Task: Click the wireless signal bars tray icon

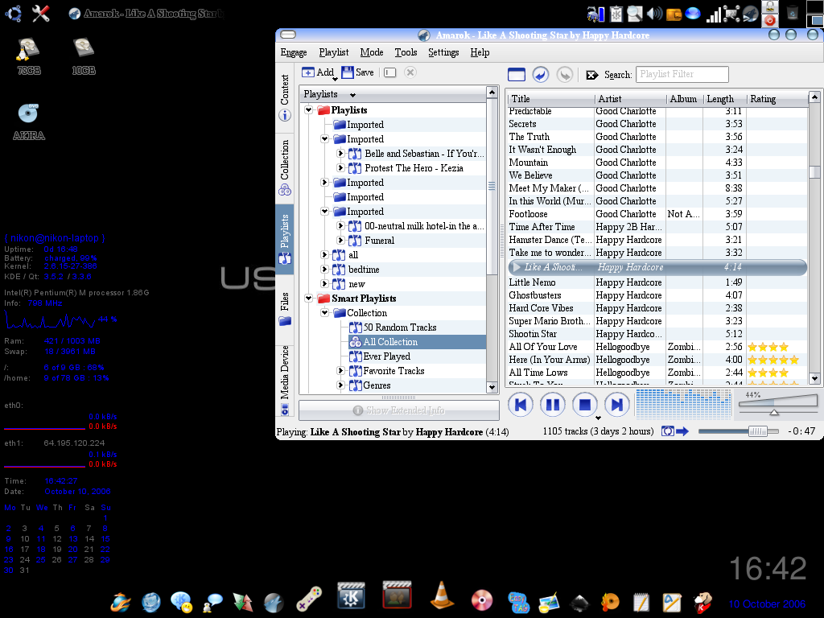Action: (x=713, y=14)
